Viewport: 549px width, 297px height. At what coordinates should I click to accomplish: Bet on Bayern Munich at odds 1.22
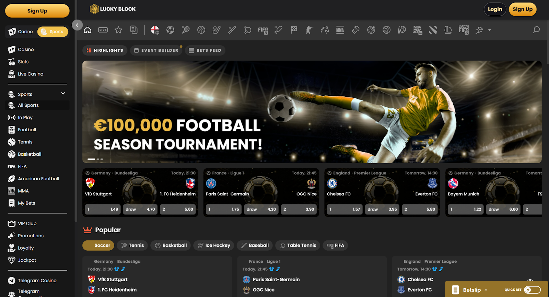[x=466, y=209]
